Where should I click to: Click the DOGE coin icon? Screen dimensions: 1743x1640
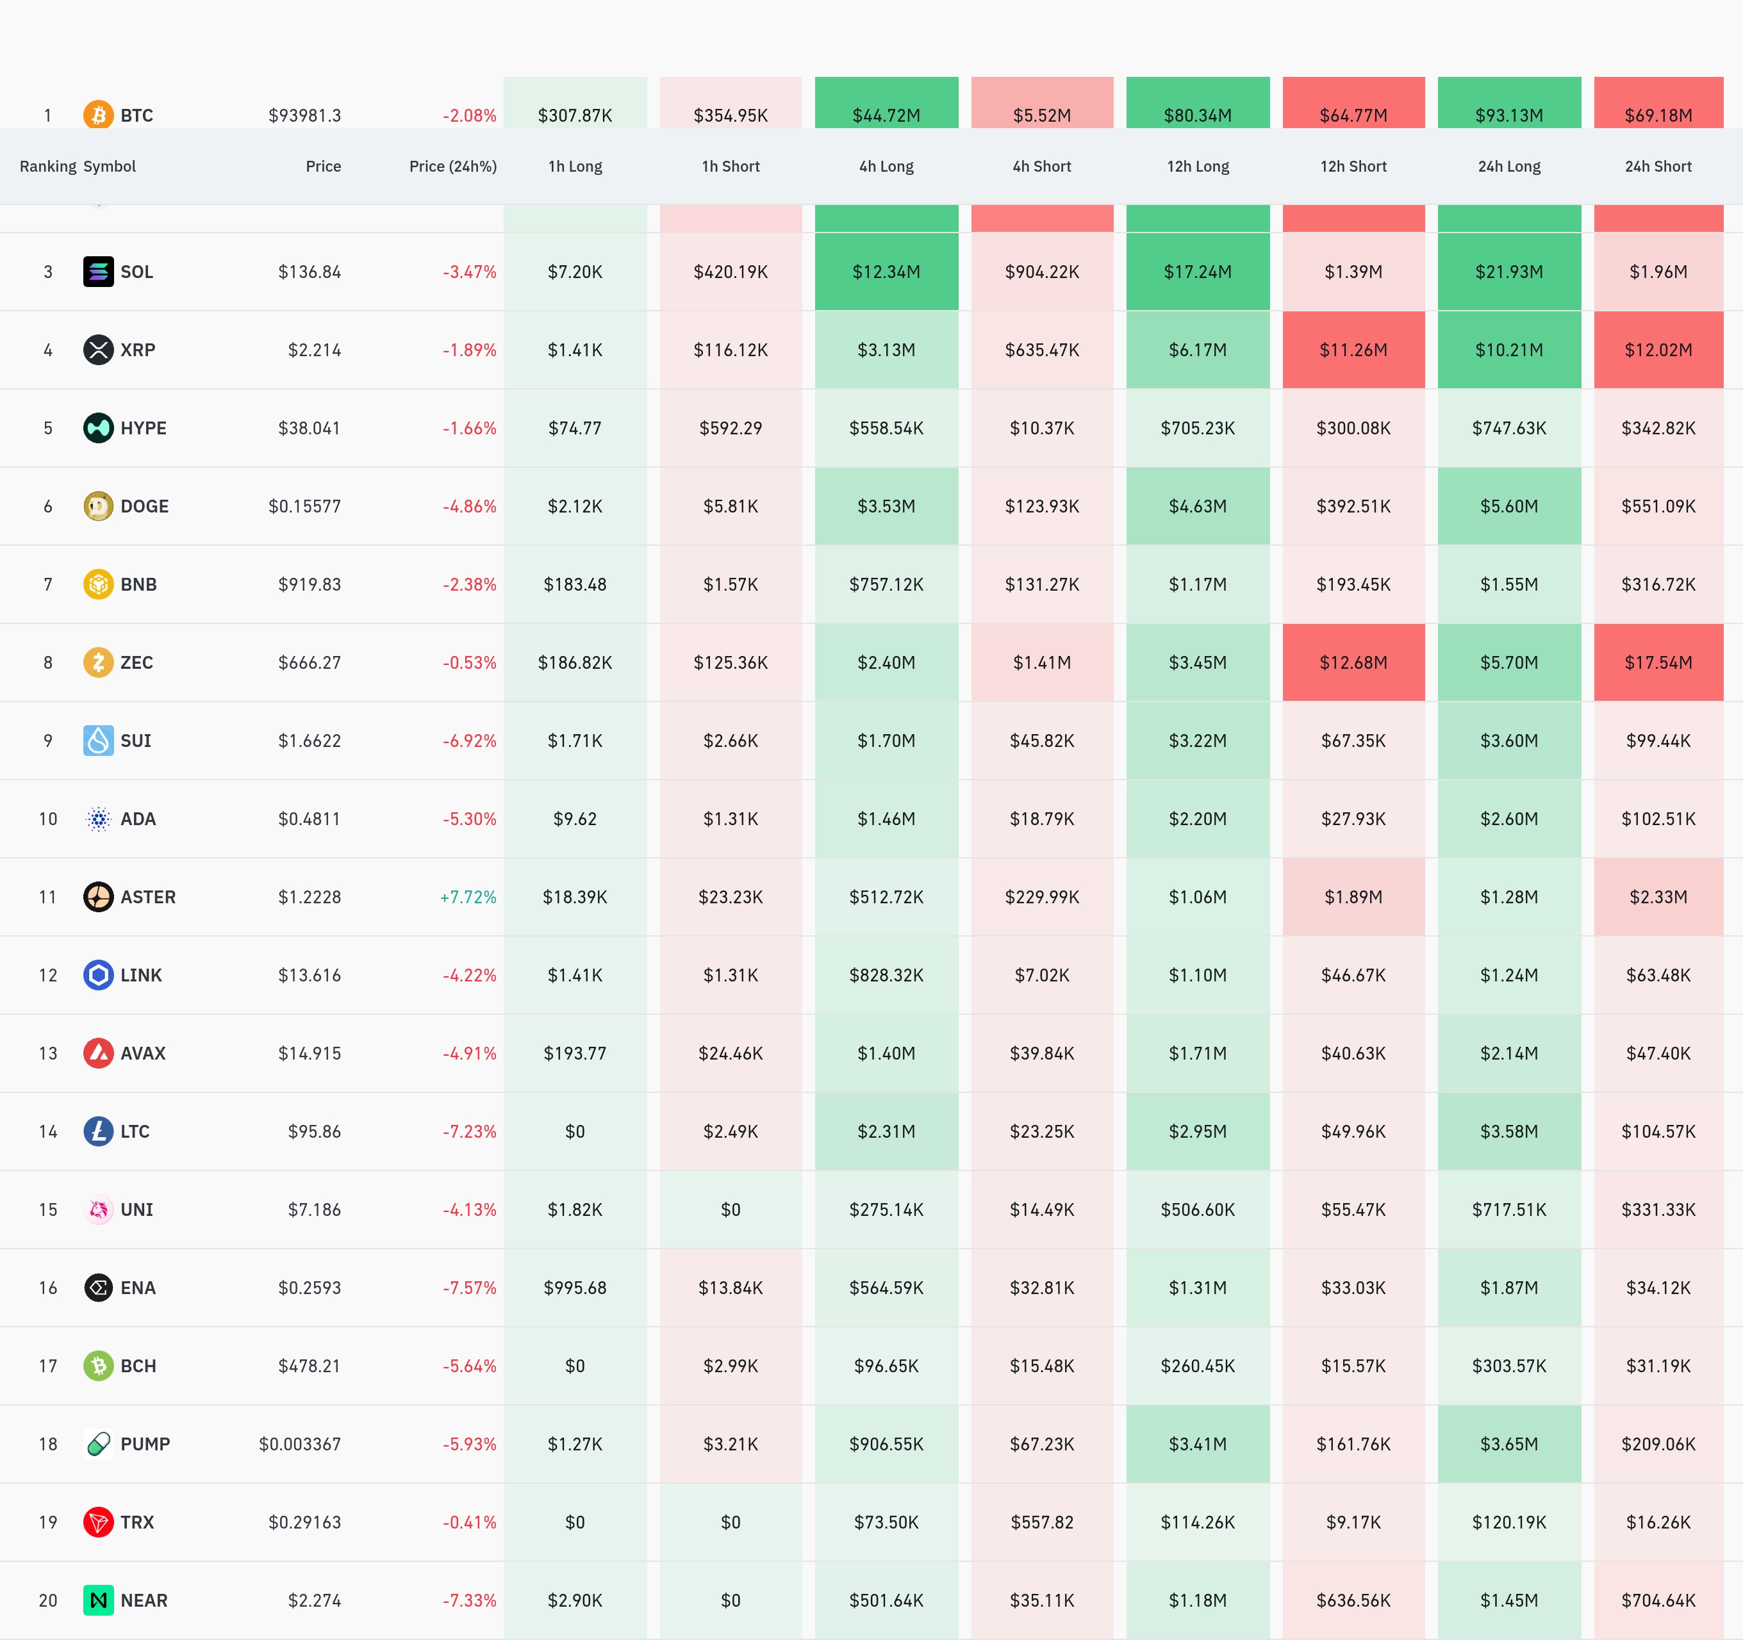click(98, 505)
